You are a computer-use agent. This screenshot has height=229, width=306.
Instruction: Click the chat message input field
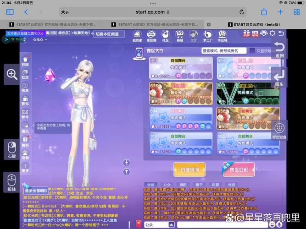tap(223, 225)
